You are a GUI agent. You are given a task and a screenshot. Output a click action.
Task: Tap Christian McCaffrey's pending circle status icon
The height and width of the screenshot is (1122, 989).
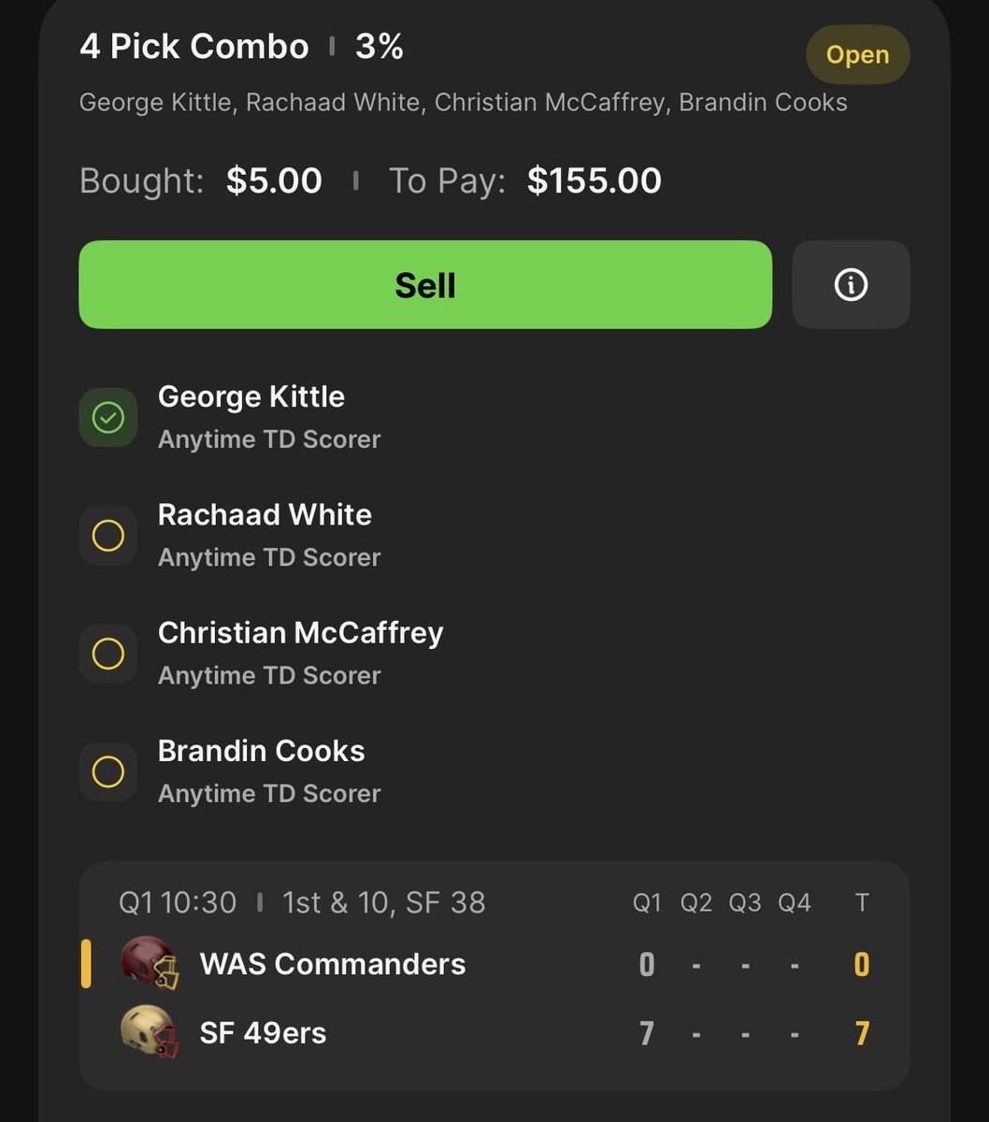108,654
